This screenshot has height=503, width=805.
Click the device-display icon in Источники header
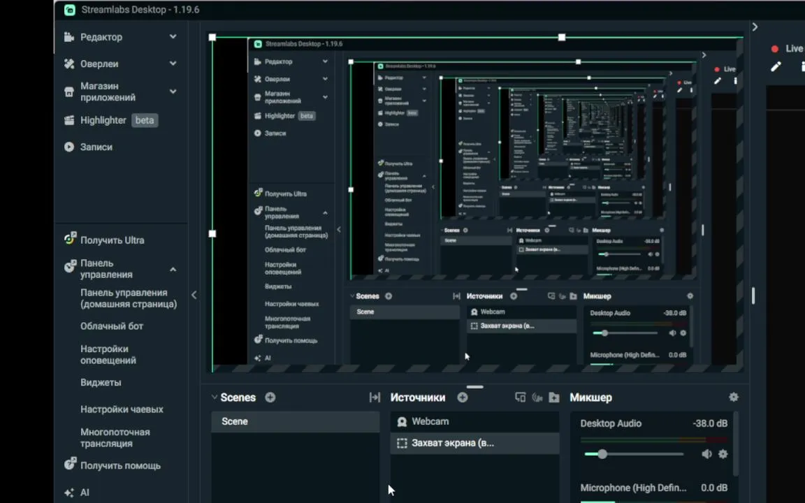[x=520, y=398]
